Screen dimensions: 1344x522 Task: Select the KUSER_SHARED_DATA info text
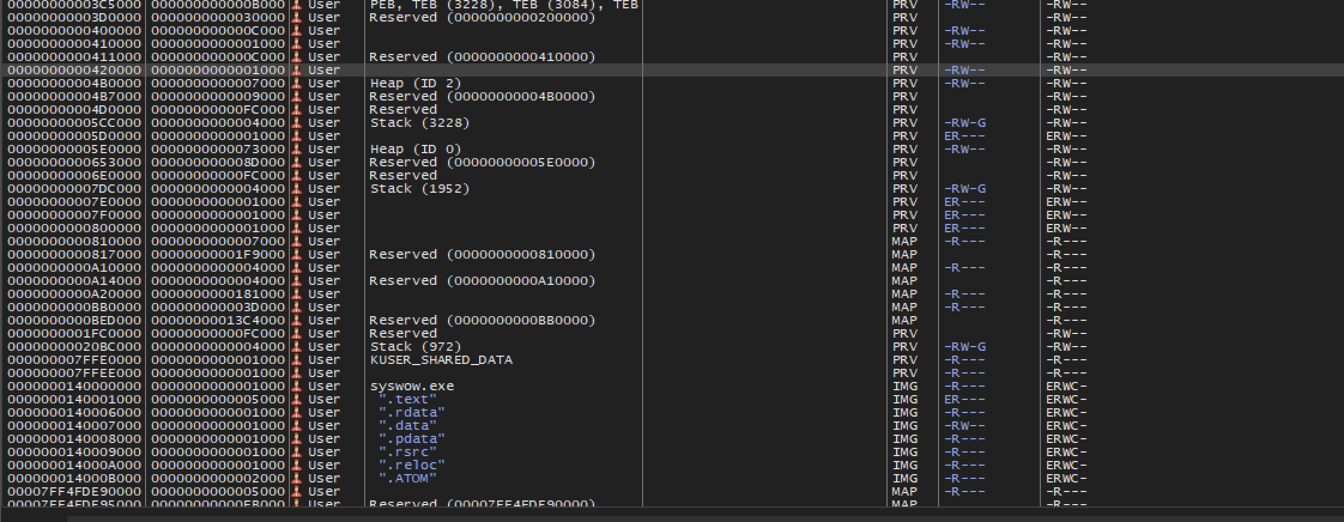pos(441,360)
